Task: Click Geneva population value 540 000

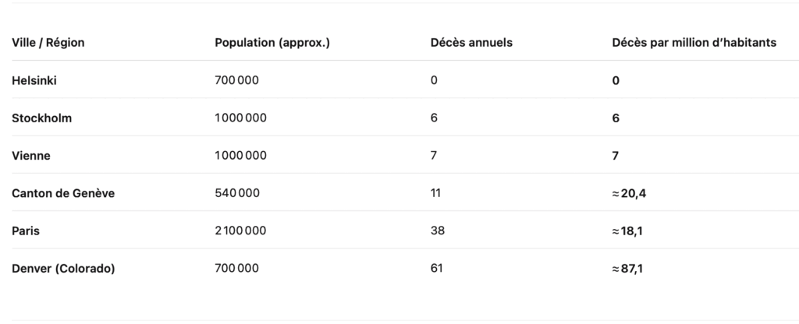Action: 237,193
